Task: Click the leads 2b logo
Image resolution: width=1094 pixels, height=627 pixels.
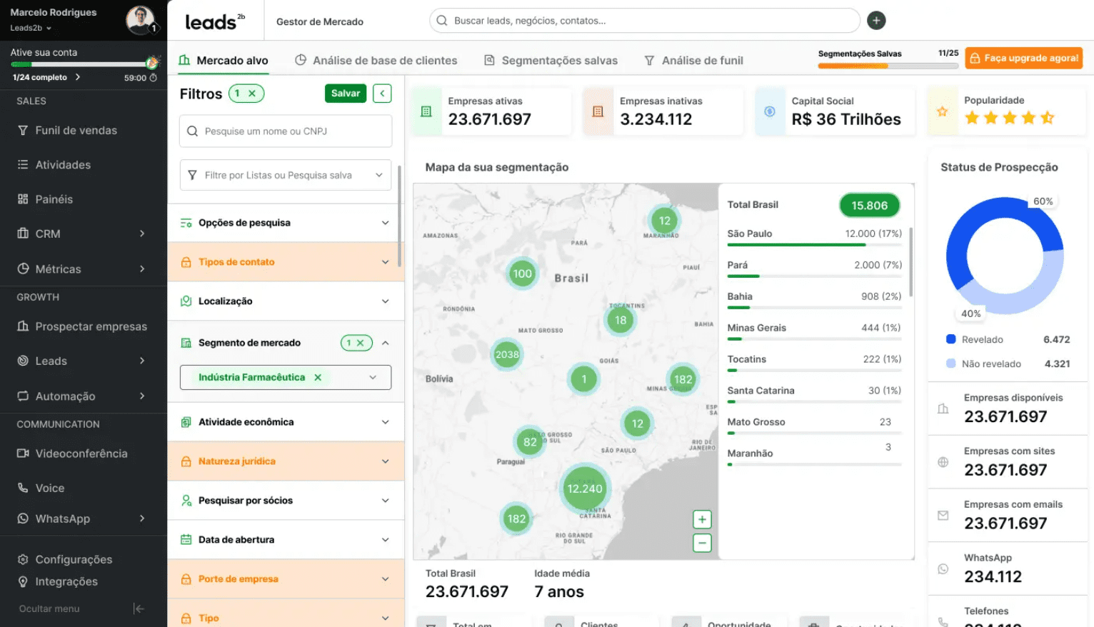Action: coord(215,21)
